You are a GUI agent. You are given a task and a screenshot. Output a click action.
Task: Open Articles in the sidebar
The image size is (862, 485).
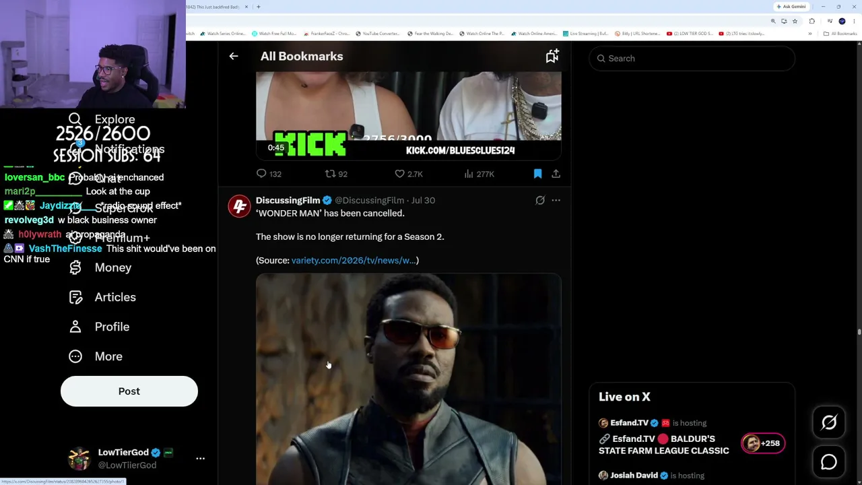coord(115,297)
